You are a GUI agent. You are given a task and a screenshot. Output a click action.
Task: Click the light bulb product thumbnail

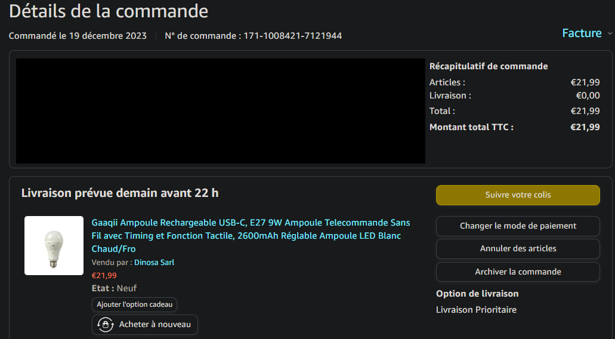(54, 245)
